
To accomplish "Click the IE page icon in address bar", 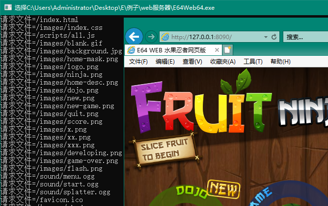I will point(165,37).
